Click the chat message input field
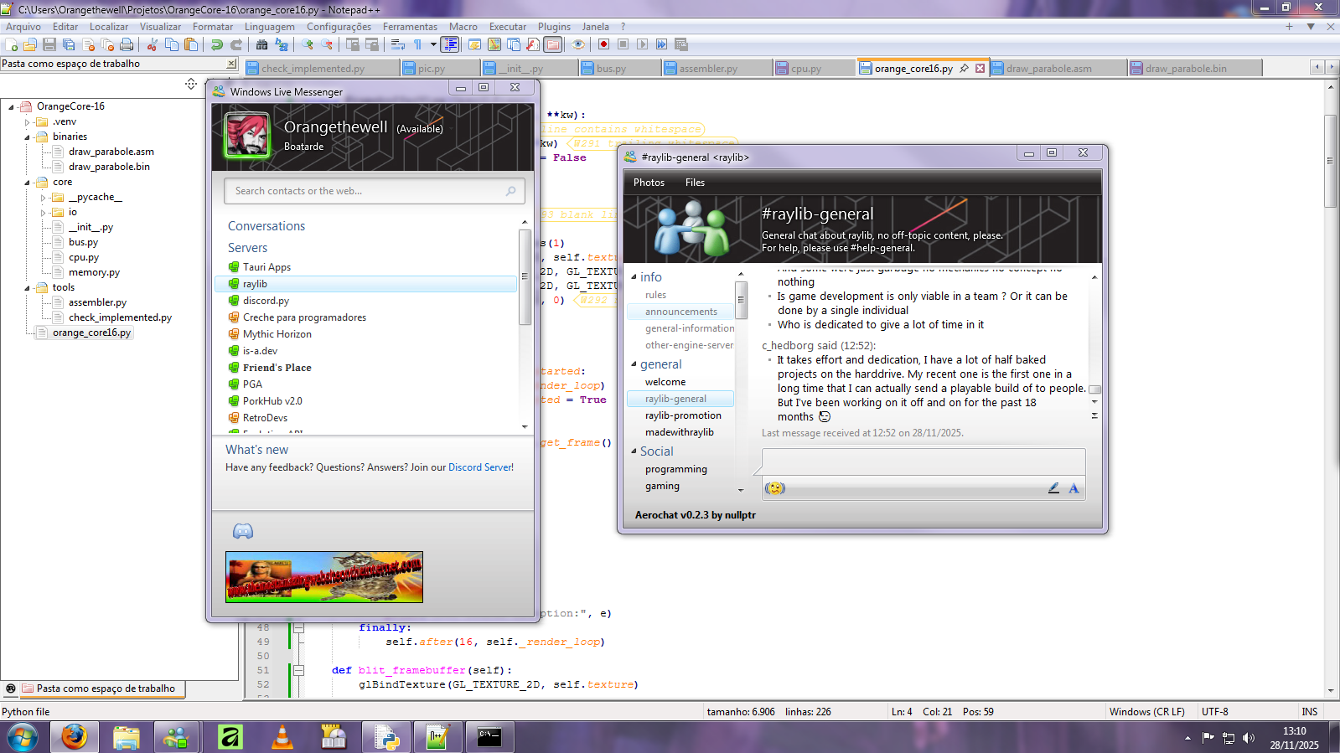 pyautogui.click(x=923, y=462)
